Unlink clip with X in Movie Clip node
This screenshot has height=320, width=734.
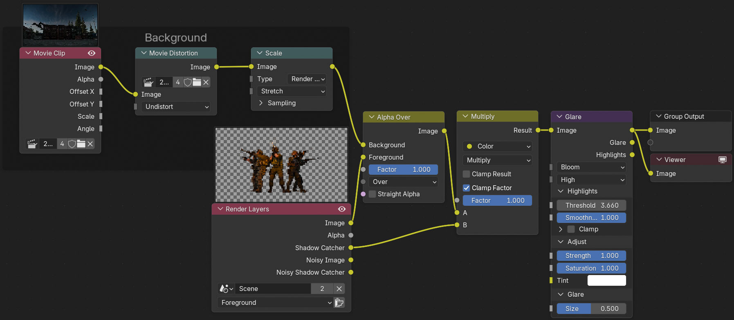coord(90,144)
